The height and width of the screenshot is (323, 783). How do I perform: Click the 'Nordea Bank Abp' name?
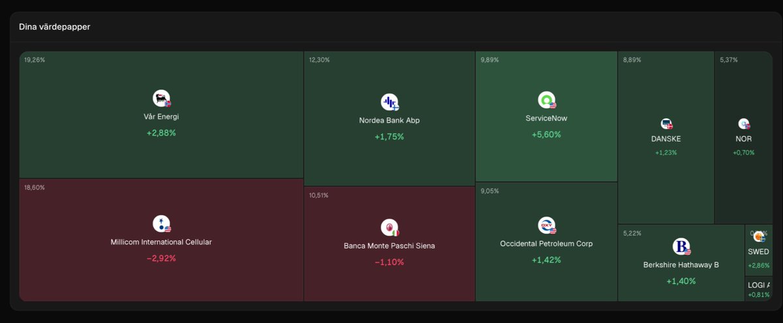(x=390, y=121)
